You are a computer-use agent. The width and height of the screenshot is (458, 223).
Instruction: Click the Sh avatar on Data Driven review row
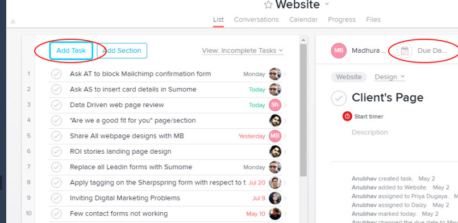(275, 105)
